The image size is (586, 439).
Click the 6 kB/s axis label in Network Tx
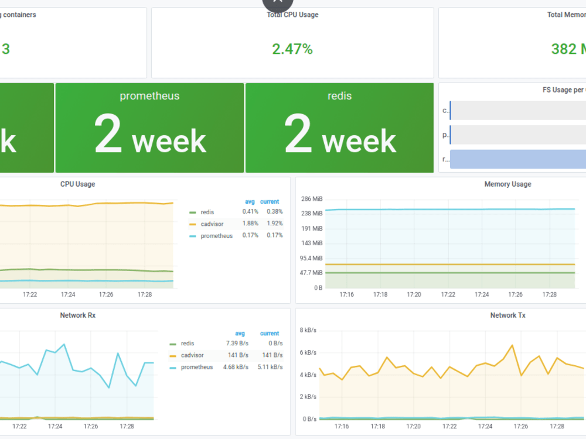coord(308,353)
